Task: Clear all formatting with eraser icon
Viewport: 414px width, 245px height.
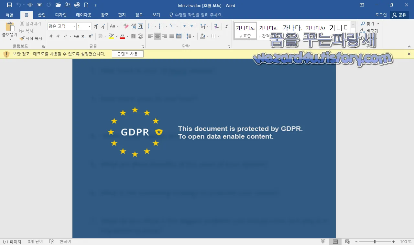Action: pos(126,26)
